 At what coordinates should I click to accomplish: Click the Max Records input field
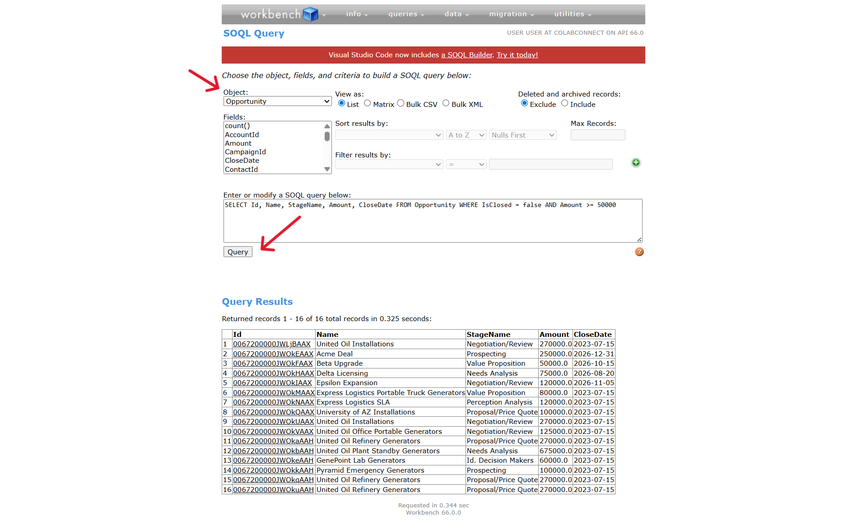597,135
